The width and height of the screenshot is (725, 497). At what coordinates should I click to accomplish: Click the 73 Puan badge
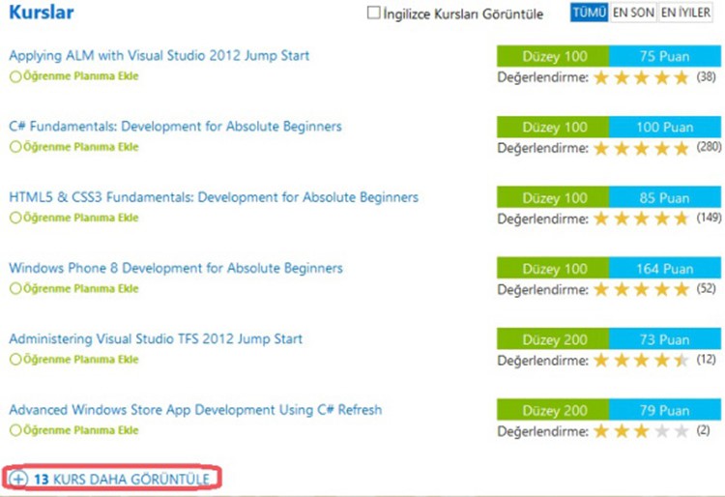(665, 338)
